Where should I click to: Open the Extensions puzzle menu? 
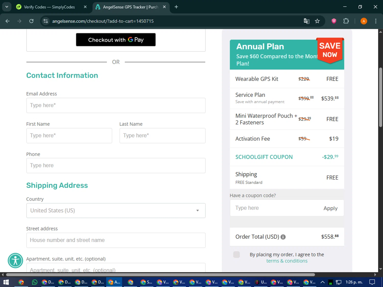coord(346,21)
